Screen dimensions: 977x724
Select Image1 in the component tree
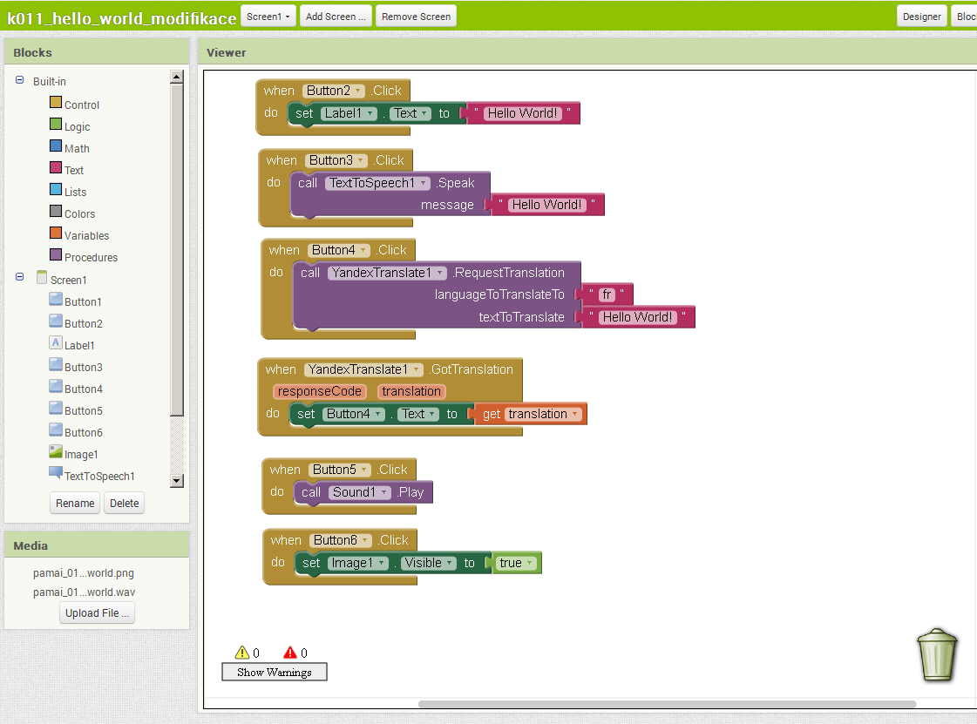(81, 454)
